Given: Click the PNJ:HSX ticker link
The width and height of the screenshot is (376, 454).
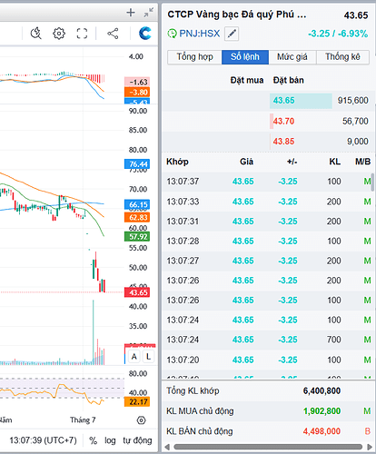Looking at the screenshot, I should [x=200, y=34].
